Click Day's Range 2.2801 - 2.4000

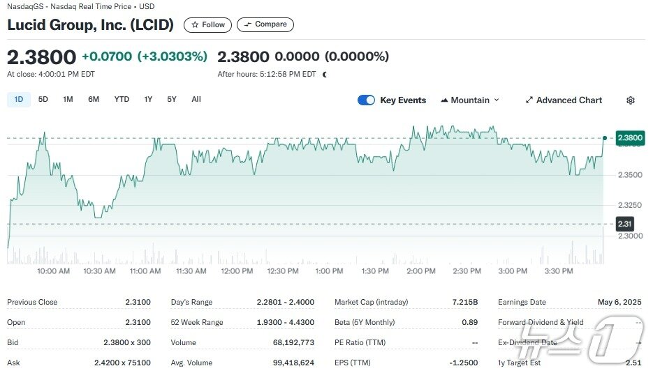tap(285, 303)
